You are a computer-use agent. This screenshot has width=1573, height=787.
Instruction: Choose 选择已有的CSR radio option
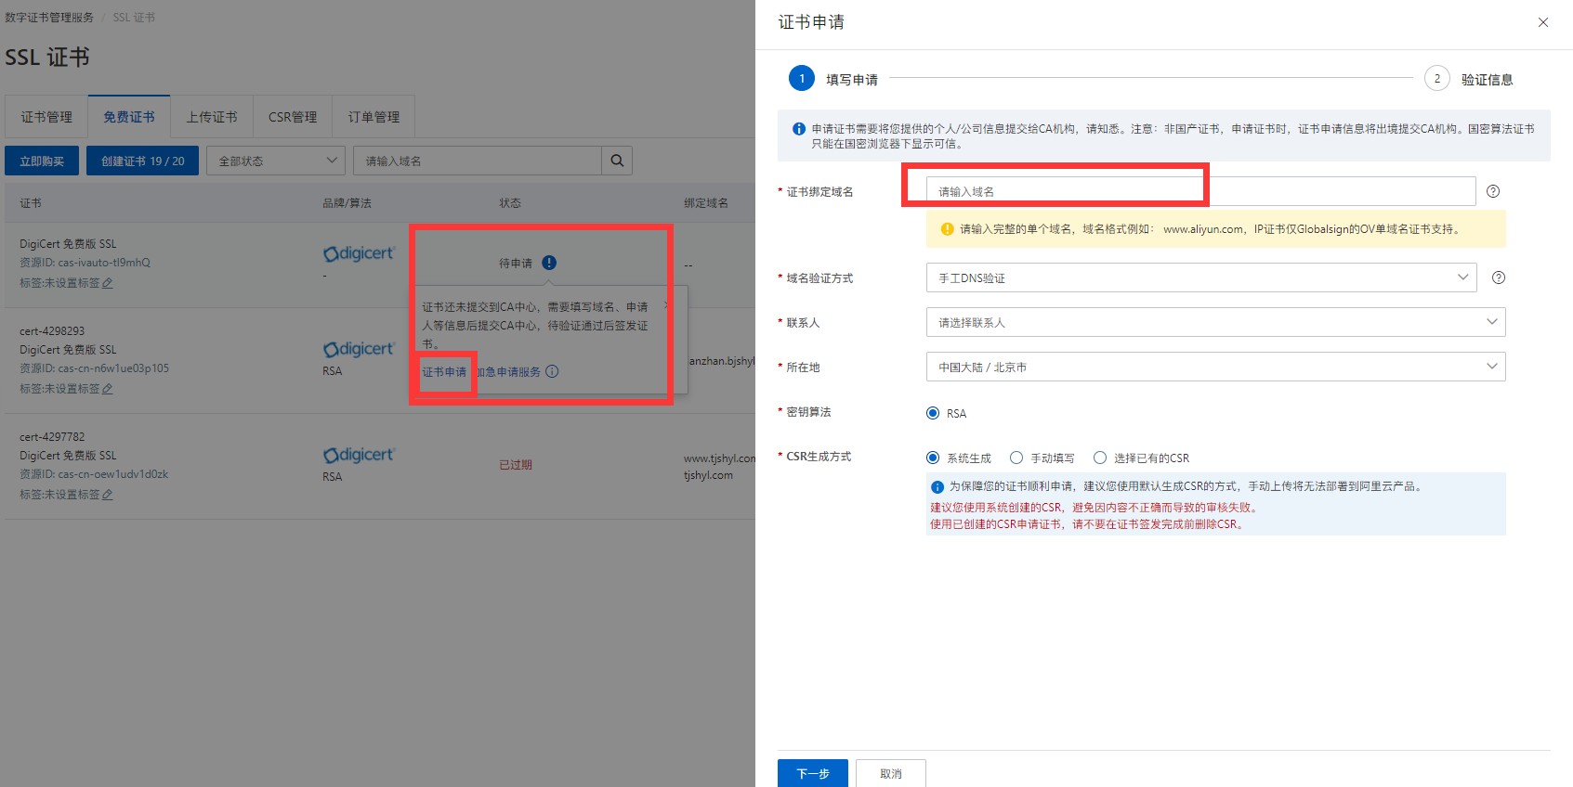[1100, 458]
